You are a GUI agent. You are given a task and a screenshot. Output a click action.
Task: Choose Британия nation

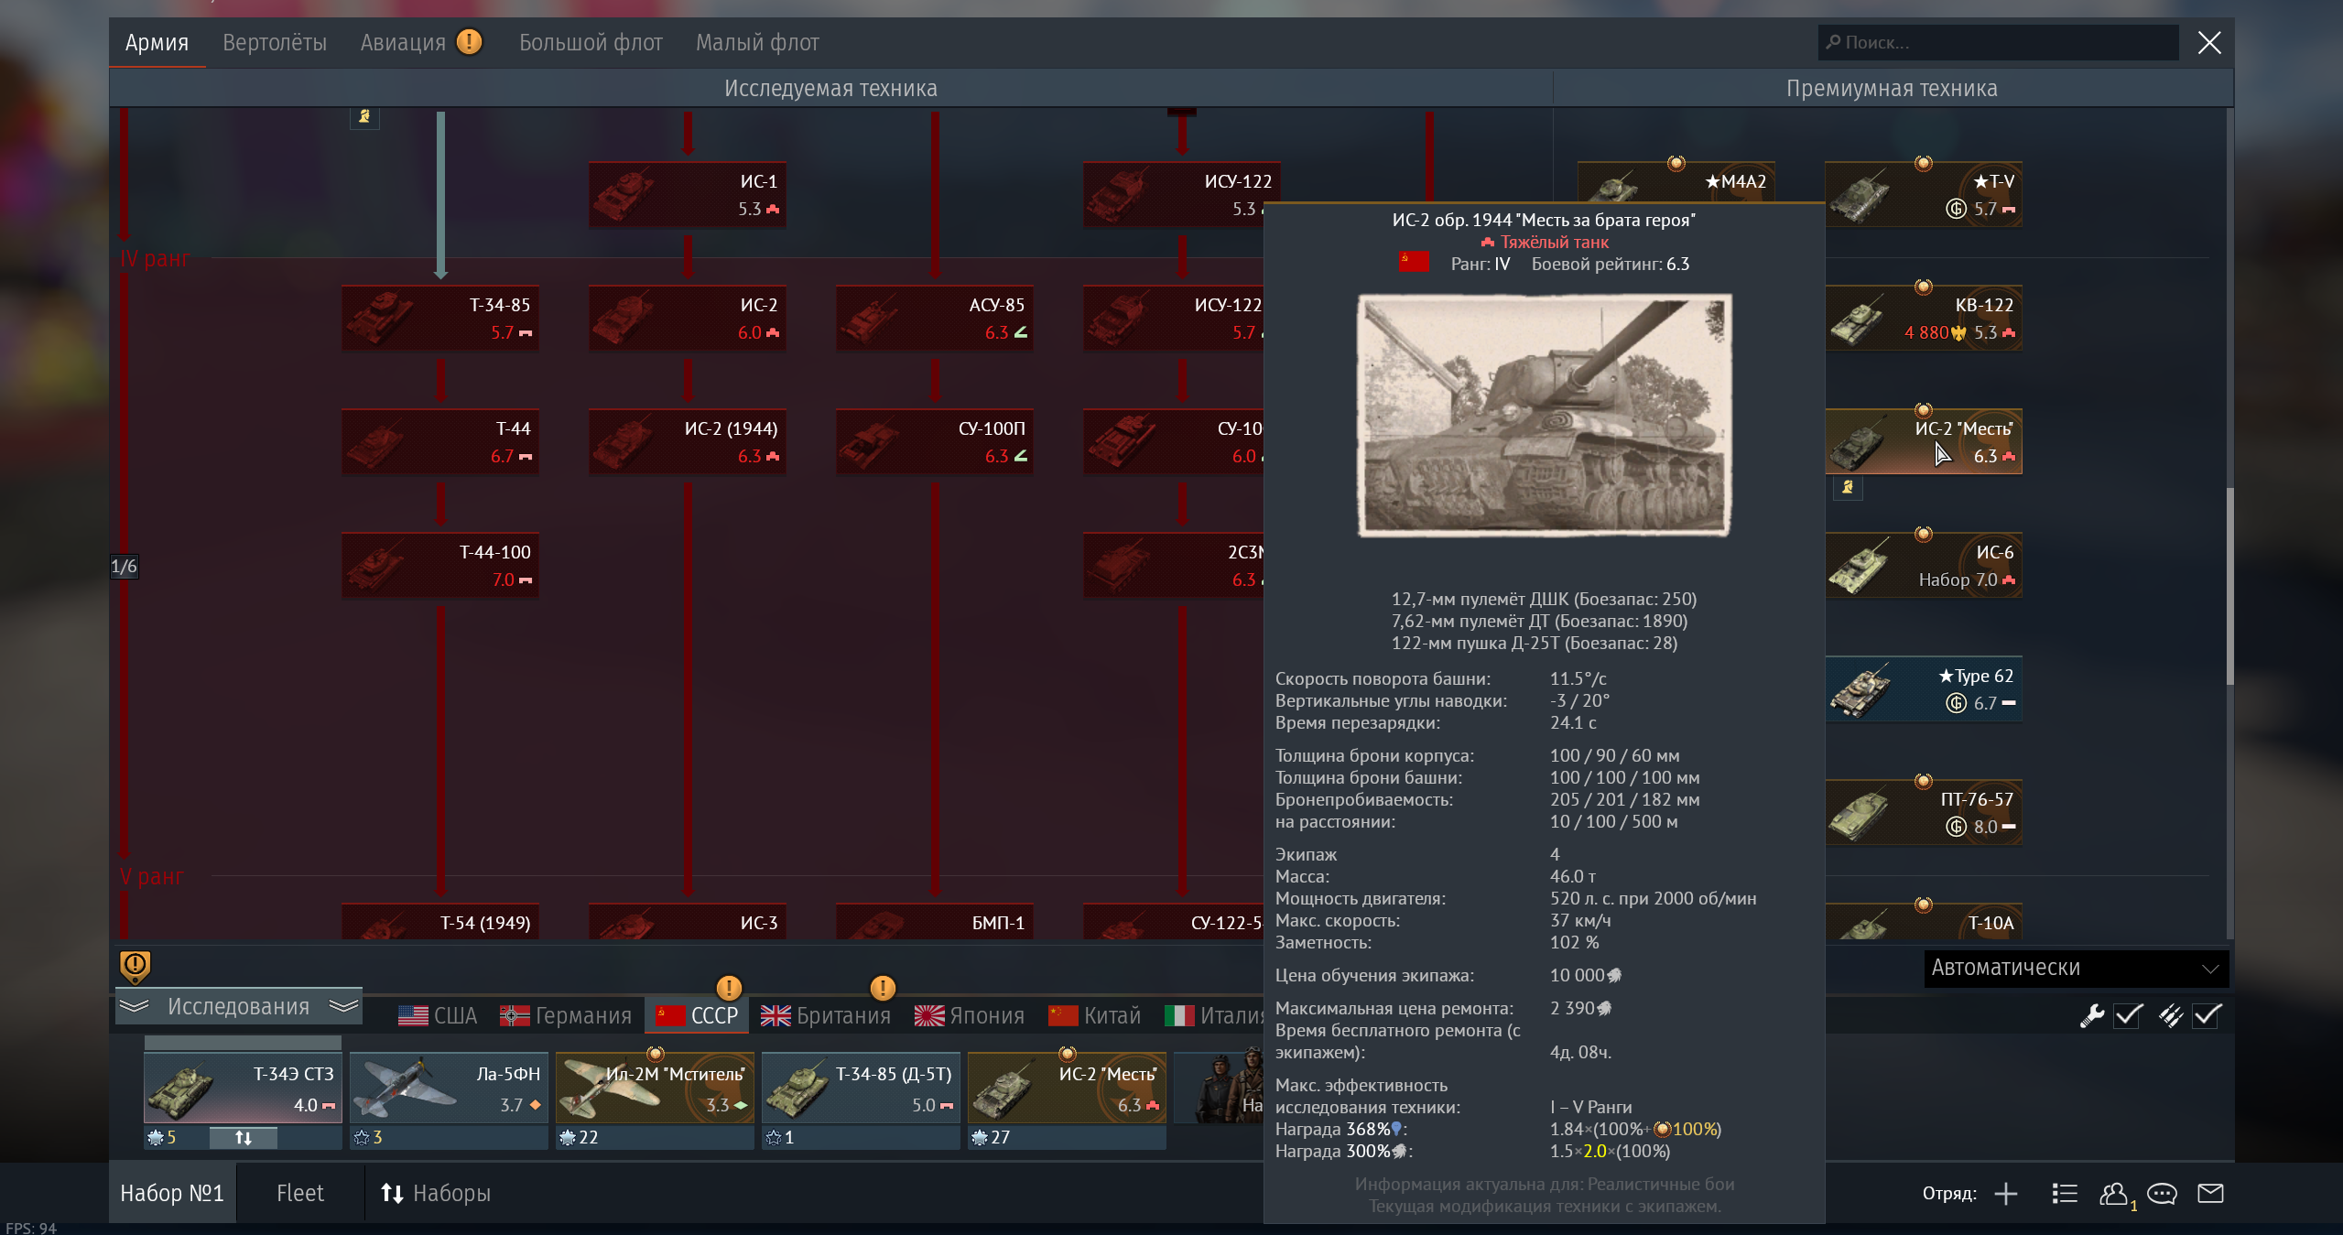826,1015
